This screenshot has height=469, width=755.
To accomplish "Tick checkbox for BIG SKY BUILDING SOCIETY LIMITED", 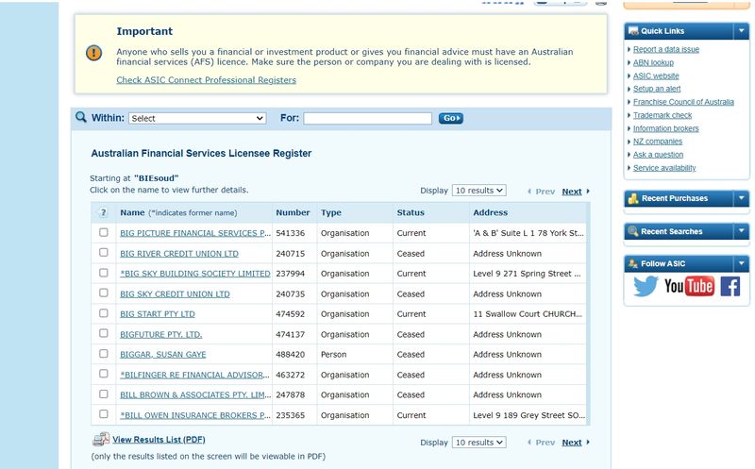I will click(104, 273).
